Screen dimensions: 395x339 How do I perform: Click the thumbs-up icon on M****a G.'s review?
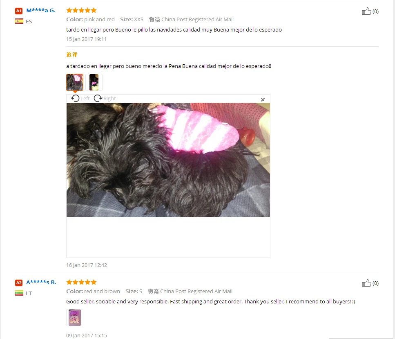point(366,11)
